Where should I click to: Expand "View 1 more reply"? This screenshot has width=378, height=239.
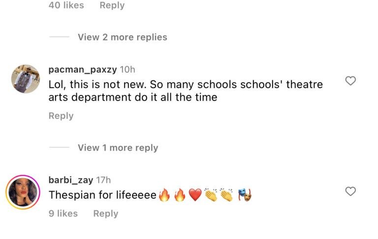click(118, 148)
